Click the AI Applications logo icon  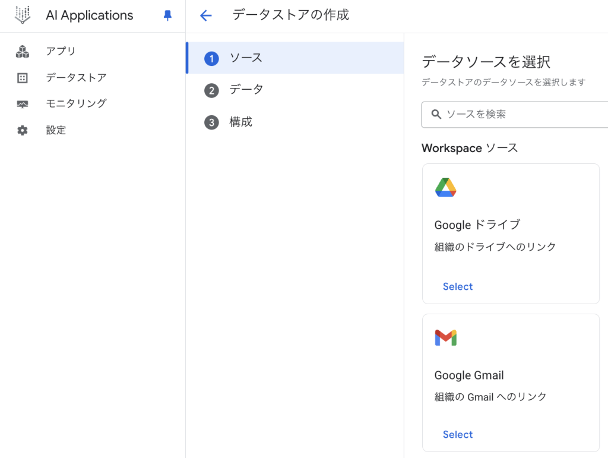pyautogui.click(x=23, y=15)
